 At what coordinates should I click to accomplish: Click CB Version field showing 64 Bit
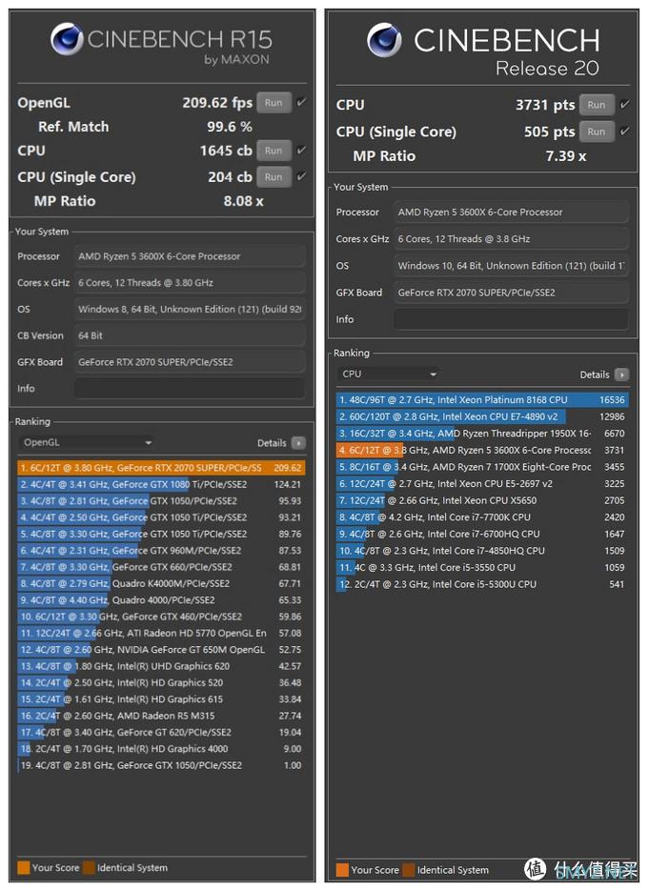coord(190,335)
